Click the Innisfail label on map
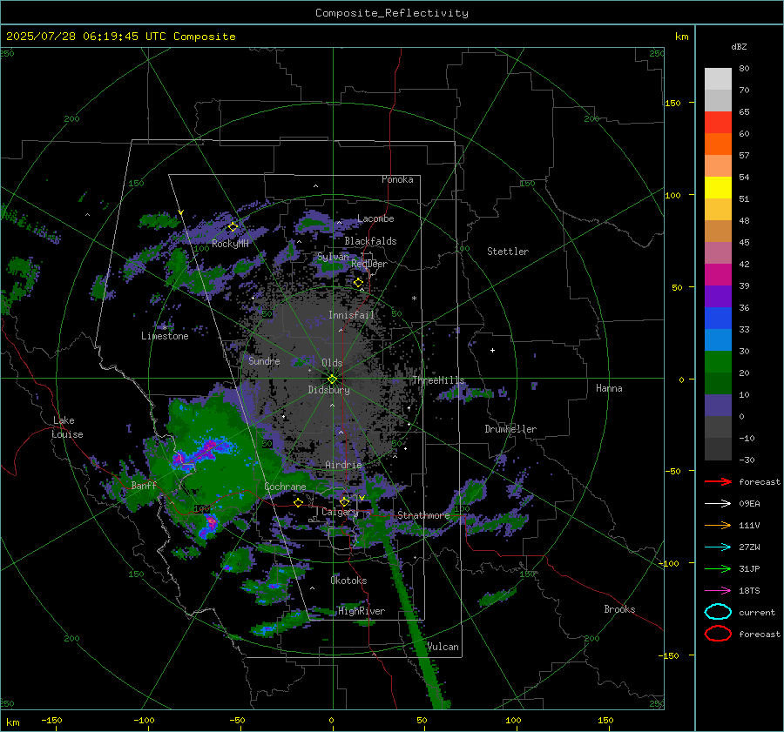The height and width of the screenshot is (732, 784). click(x=351, y=315)
